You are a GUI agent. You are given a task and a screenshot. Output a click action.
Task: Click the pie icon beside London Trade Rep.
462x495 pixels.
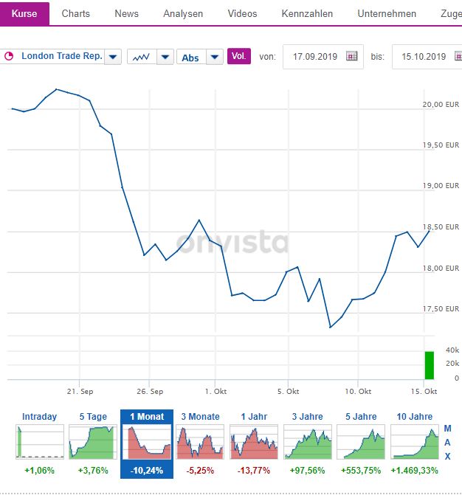10,57
